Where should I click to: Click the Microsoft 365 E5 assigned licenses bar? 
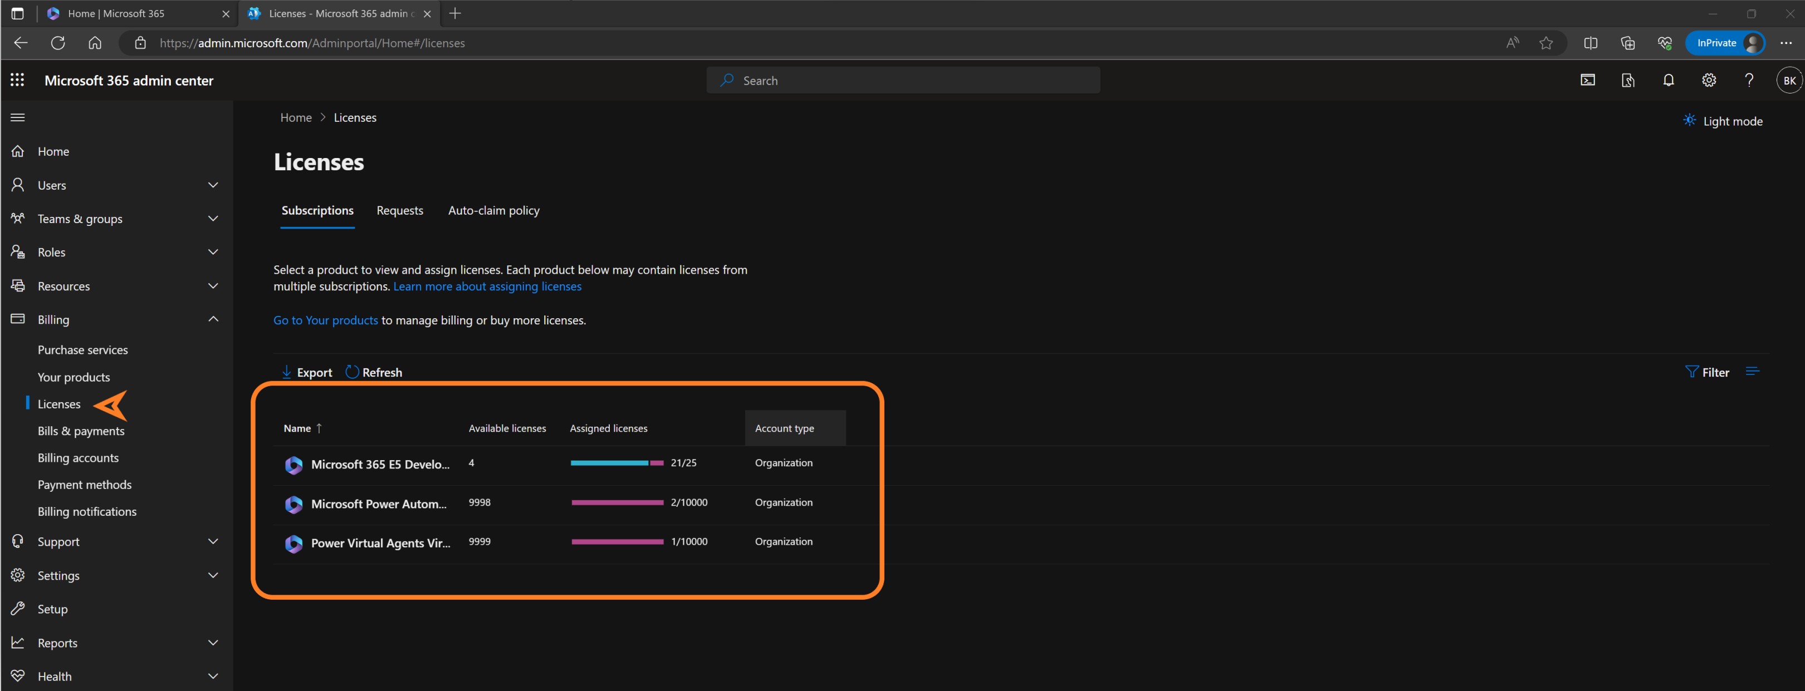pos(617,463)
